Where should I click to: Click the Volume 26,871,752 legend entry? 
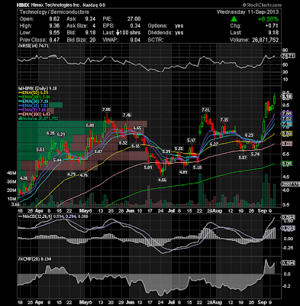pos(38,119)
